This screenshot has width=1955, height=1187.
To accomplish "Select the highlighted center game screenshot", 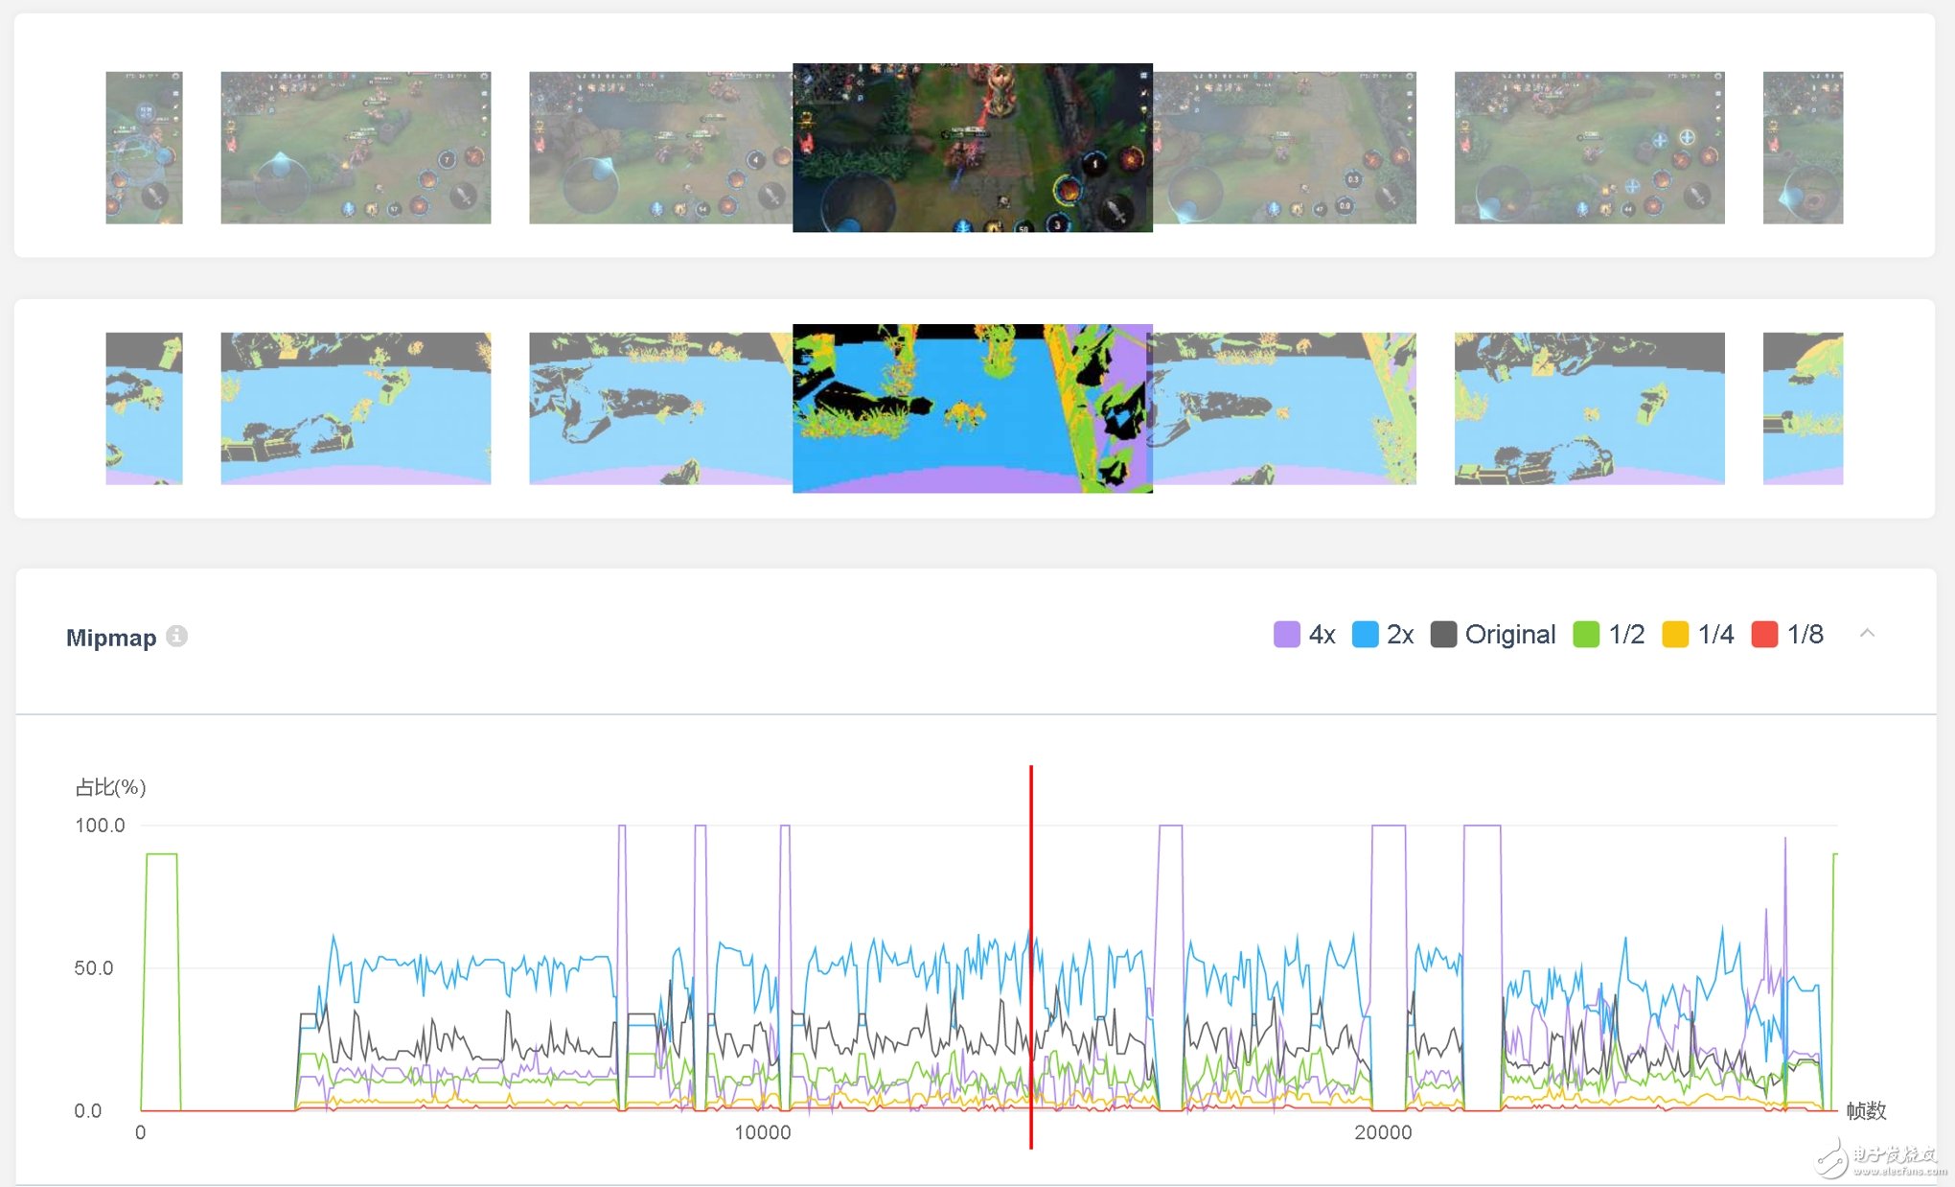I will (972, 148).
